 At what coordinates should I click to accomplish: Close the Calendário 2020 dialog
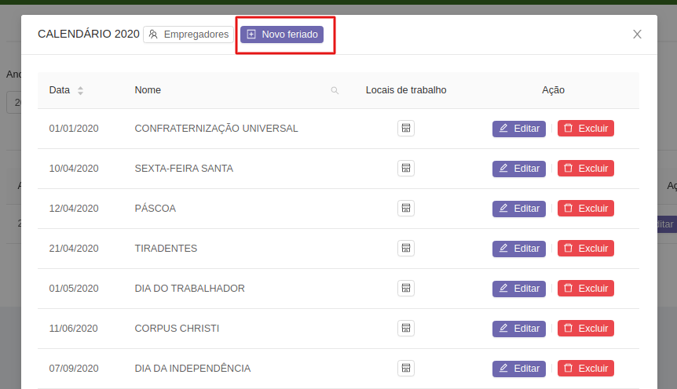pos(637,35)
